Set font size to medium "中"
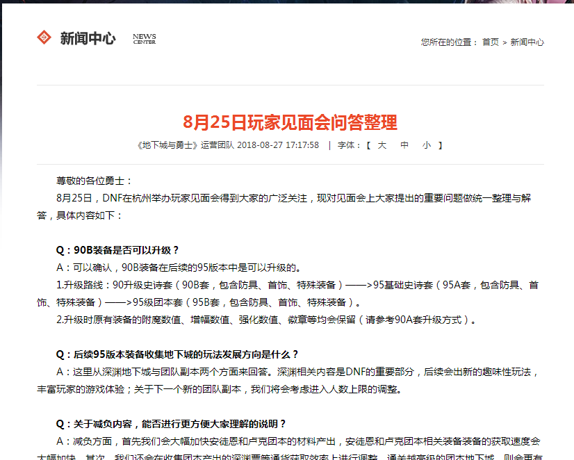The height and width of the screenshot is (460, 574). [x=404, y=145]
